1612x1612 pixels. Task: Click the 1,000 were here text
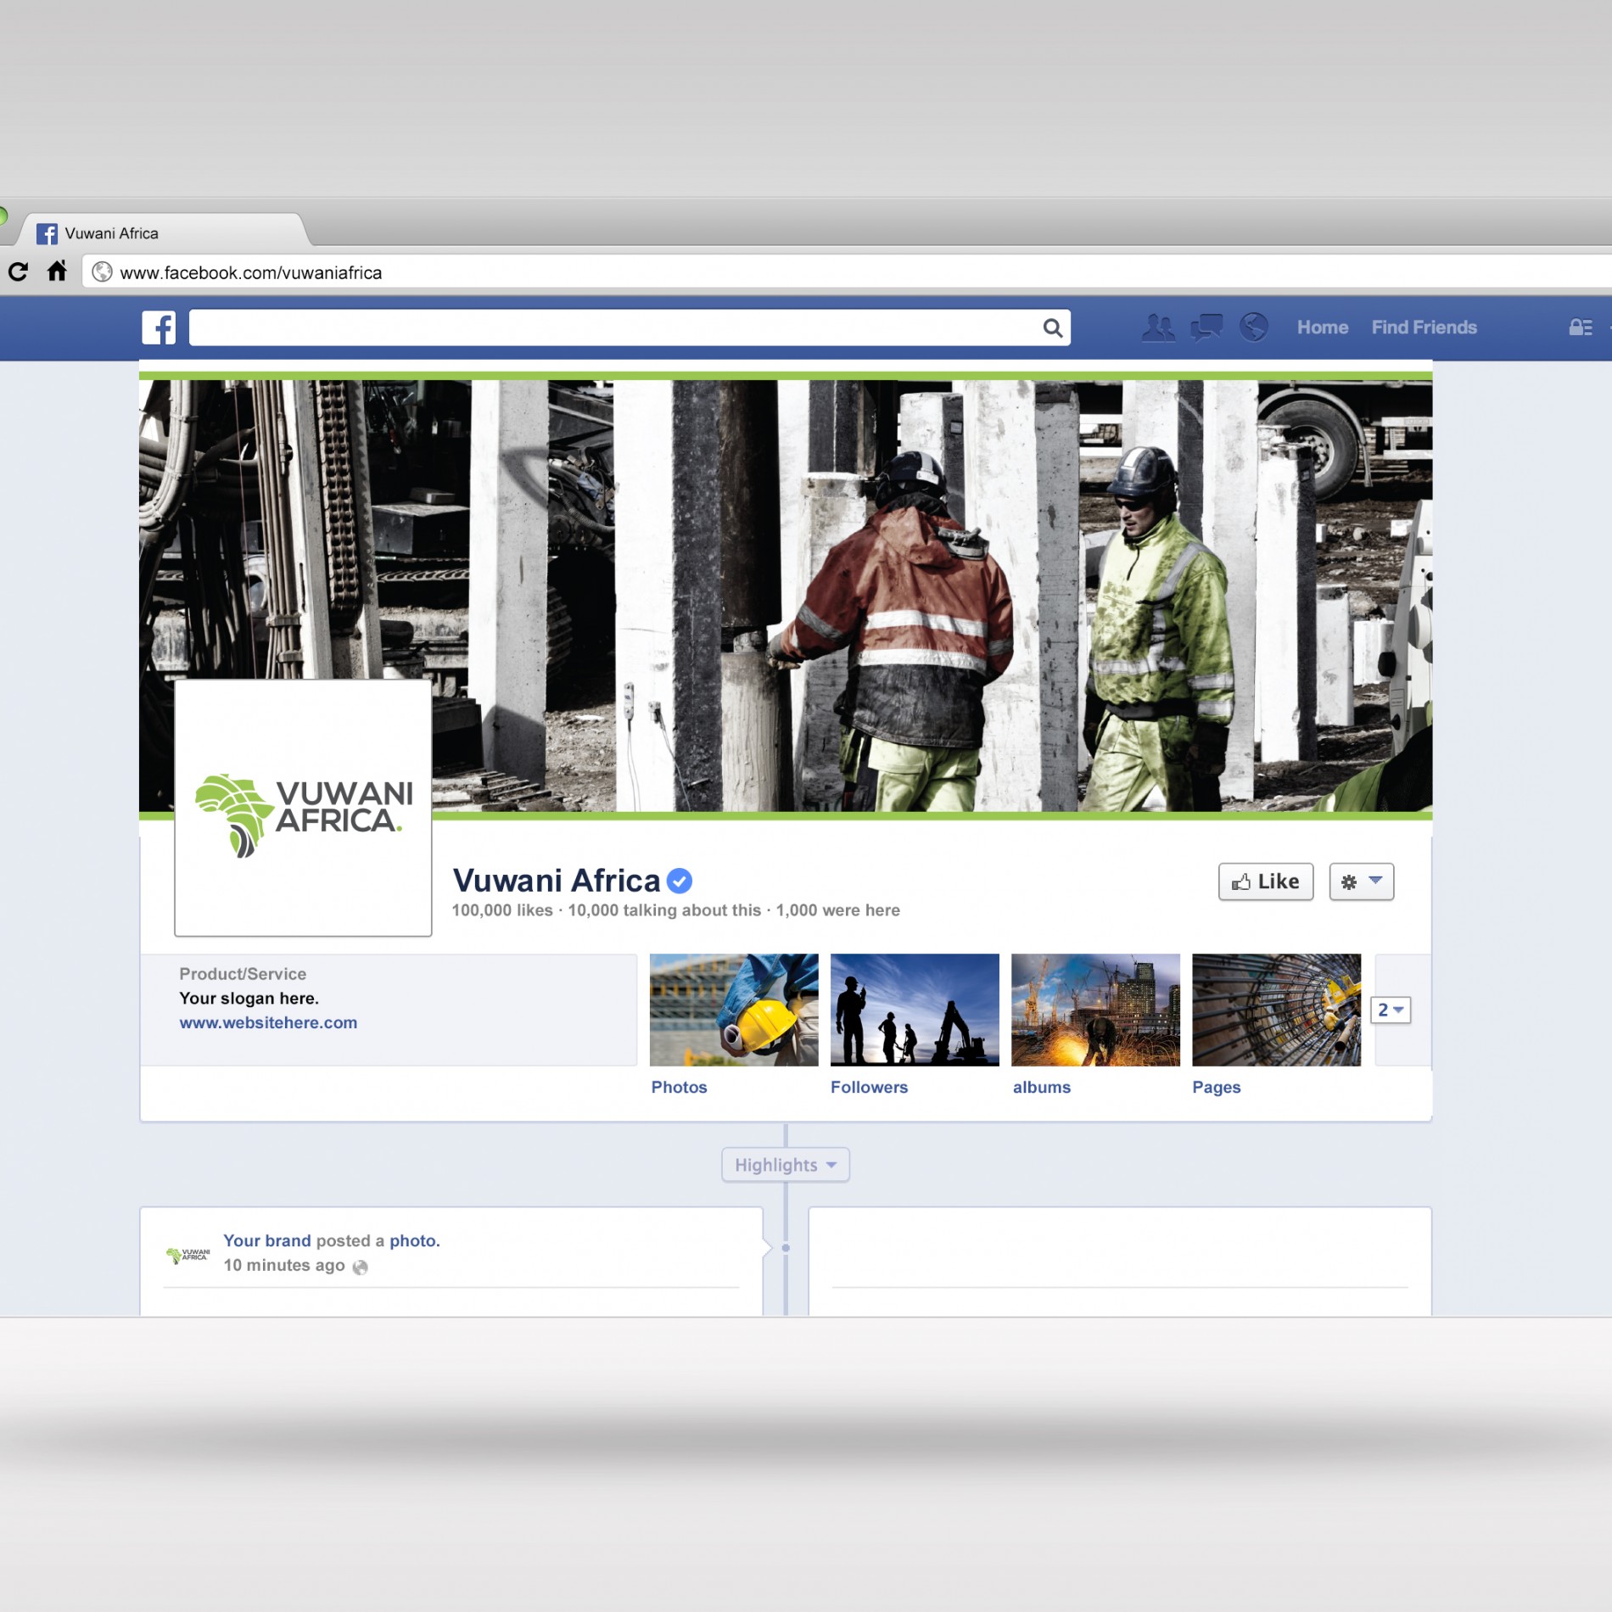(838, 910)
